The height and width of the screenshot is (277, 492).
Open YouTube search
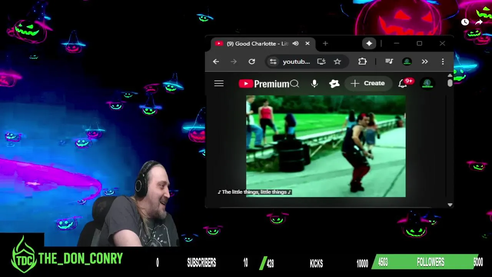(295, 83)
